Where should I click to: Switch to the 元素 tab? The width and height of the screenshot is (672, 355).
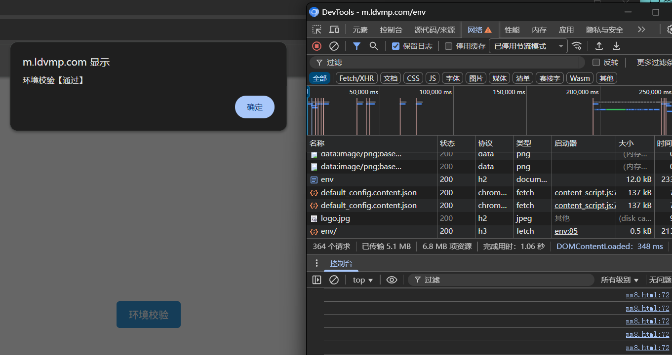pyautogui.click(x=360, y=30)
